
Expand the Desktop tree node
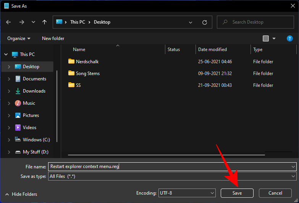[9, 67]
